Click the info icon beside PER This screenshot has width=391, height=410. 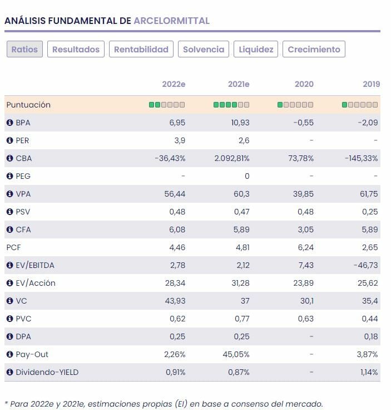click(9, 140)
